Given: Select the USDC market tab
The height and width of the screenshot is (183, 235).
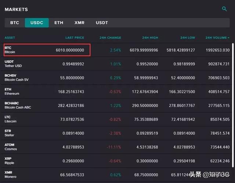Looking at the screenshot, I should tap(37, 23).
